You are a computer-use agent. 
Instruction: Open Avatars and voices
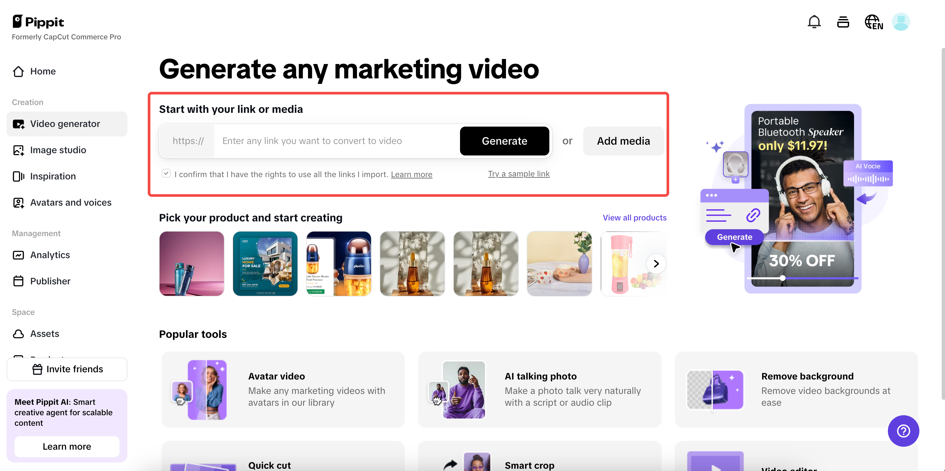tap(67, 202)
